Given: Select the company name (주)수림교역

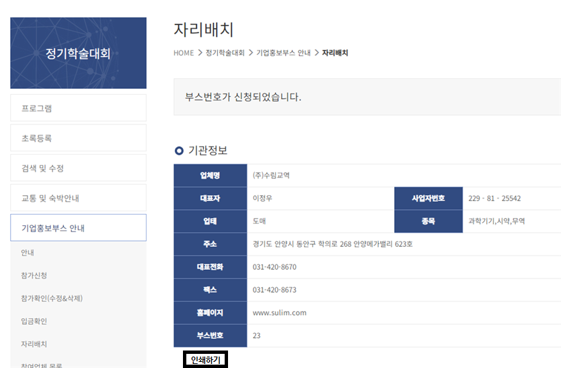Looking at the screenshot, I should [x=271, y=176].
